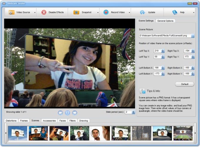Expand the Snapshot dropdown arrow

(x=98, y=13)
